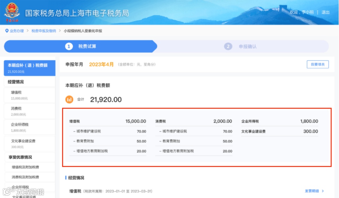Click 城市维护建设税 70.00 under 消费税

[x=194, y=131]
